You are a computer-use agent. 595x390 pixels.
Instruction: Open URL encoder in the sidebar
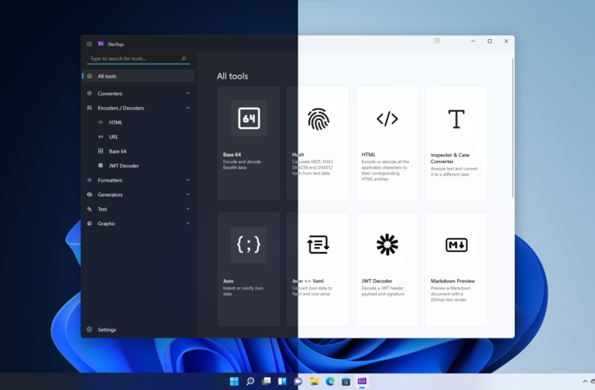[x=138, y=137]
